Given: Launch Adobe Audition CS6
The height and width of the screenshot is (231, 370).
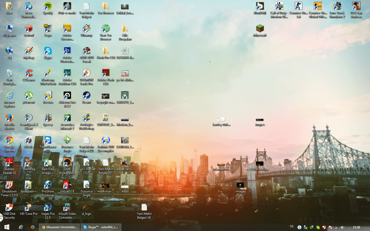Looking at the screenshot, I should pyautogui.click(x=67, y=77).
